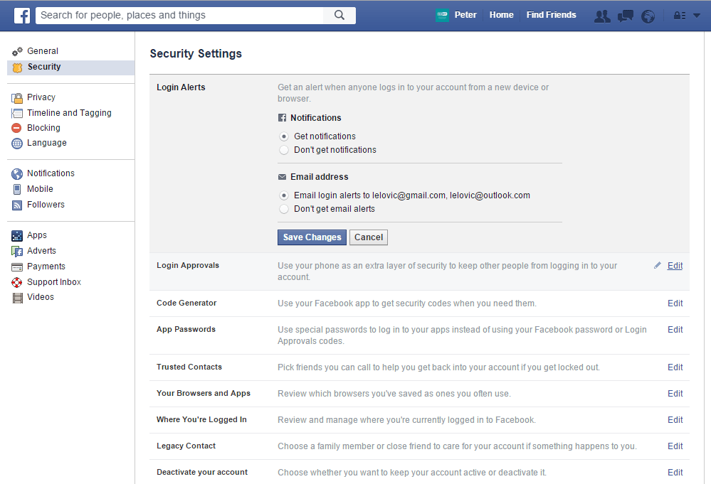Viewport: 711px width, 484px height.
Task: Expand the account menu dropdown arrow
Action: pos(697,16)
